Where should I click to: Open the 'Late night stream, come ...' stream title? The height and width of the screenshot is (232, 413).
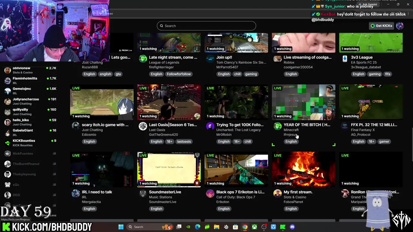point(173,57)
